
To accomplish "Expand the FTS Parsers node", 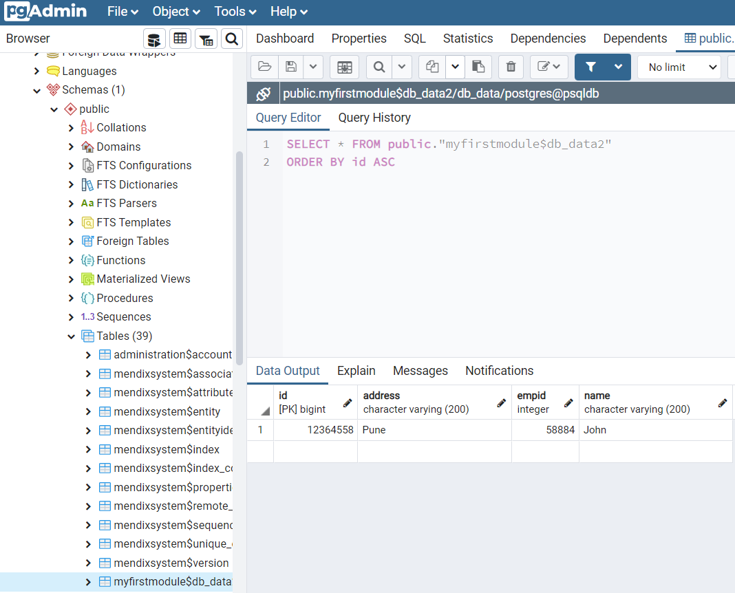I will pyautogui.click(x=72, y=204).
